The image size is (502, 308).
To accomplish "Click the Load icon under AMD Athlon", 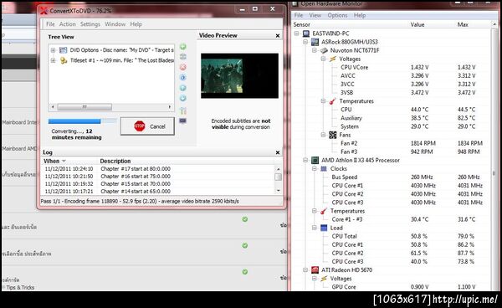I will [324, 228].
